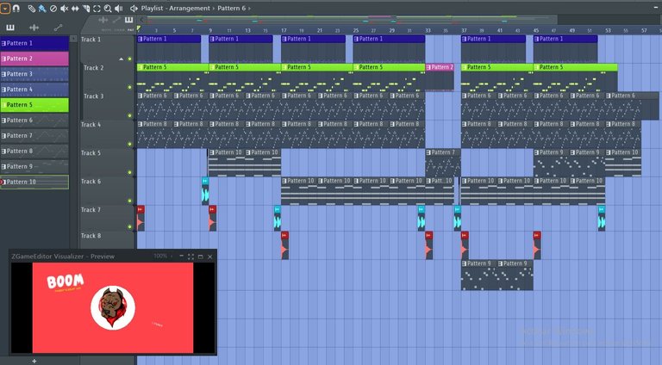Show patterns in picker with piano icon

(x=10, y=28)
